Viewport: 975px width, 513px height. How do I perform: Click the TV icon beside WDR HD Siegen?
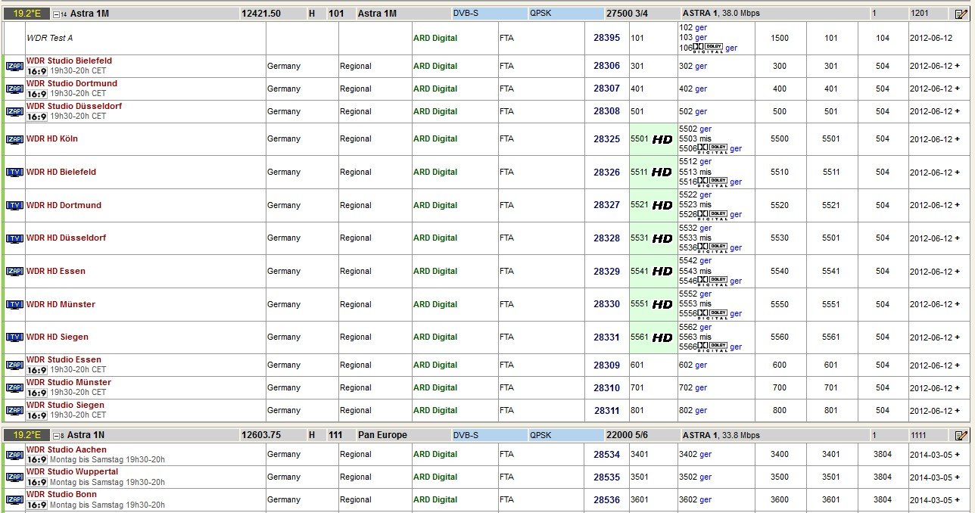(x=14, y=337)
